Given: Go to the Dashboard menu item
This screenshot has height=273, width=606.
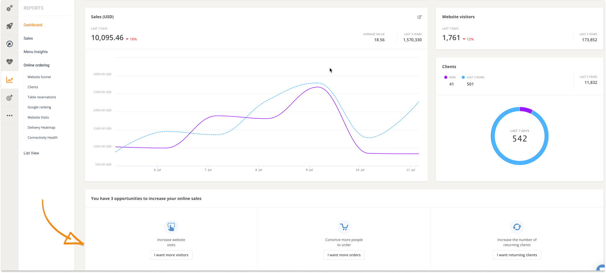Looking at the screenshot, I should [33, 25].
